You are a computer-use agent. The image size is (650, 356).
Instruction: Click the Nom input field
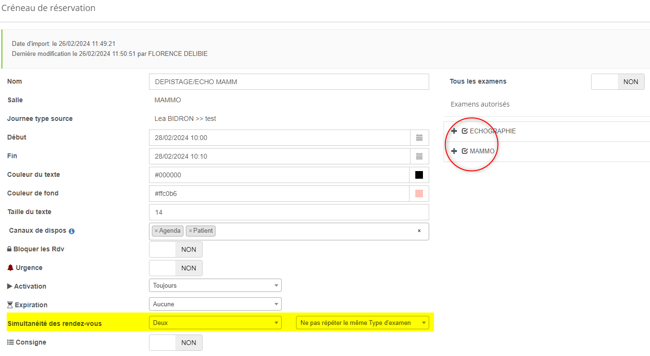tap(289, 82)
